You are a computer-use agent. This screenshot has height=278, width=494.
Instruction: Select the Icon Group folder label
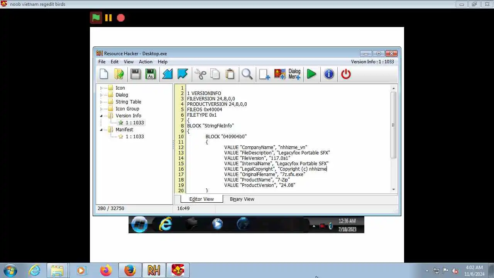click(127, 109)
